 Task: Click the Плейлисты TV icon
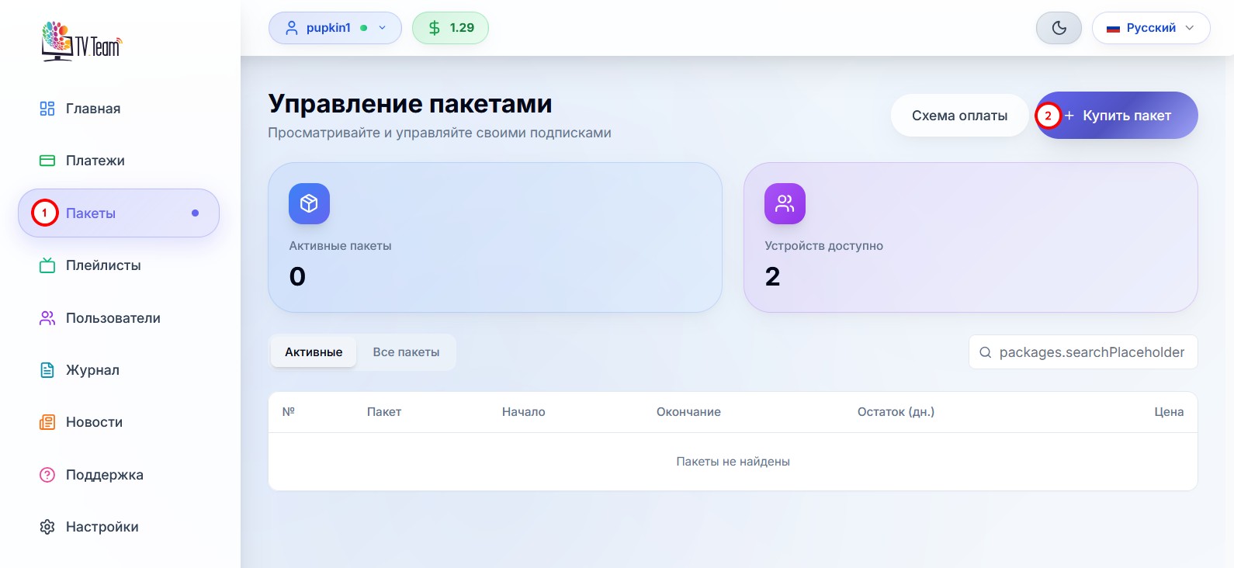tap(47, 265)
